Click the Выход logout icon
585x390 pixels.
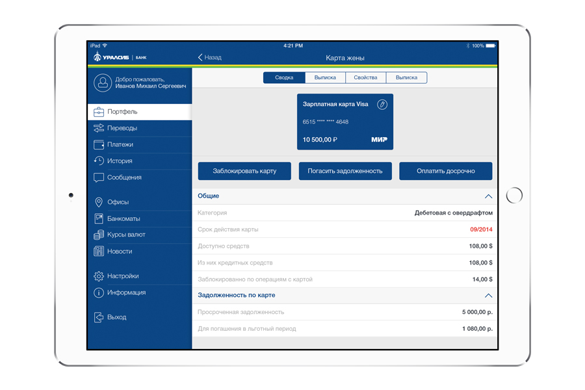pos(99,317)
